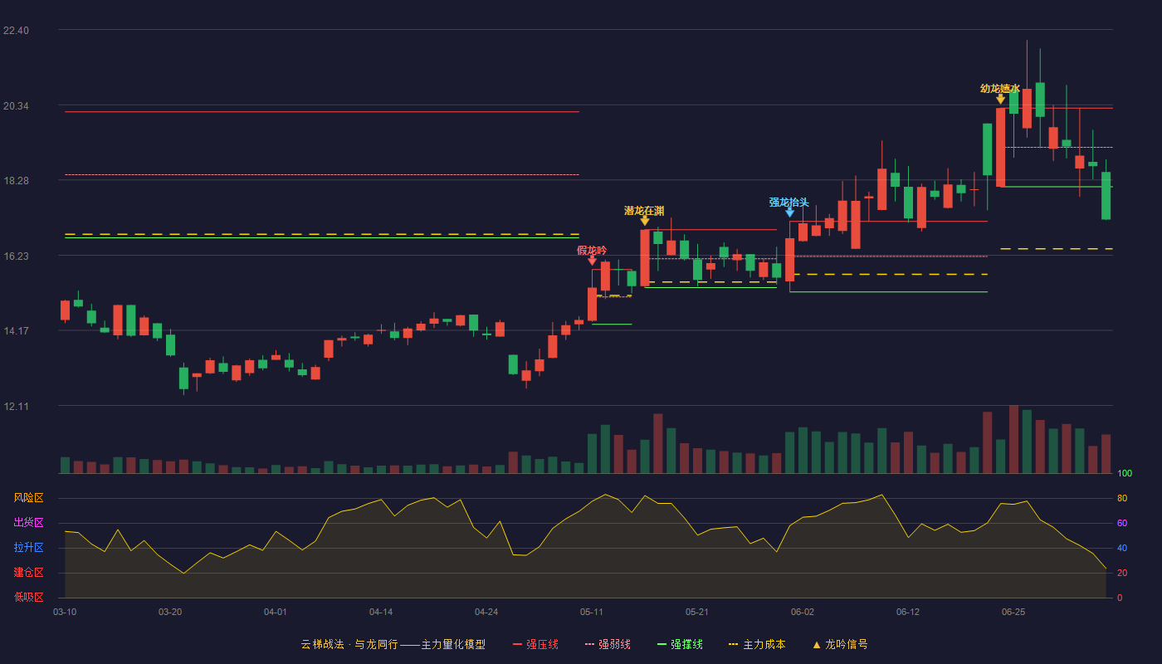Click the 03-20 date label
The width and height of the screenshot is (1162, 664).
click(170, 612)
